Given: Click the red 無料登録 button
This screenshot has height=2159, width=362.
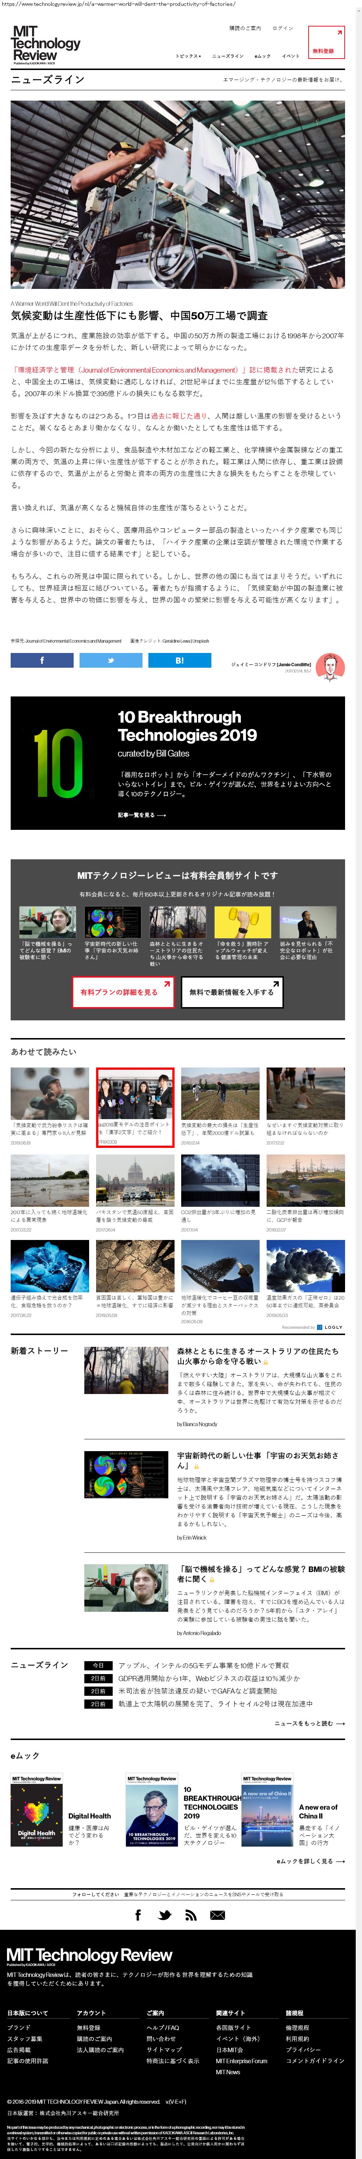Looking at the screenshot, I should (x=326, y=42).
